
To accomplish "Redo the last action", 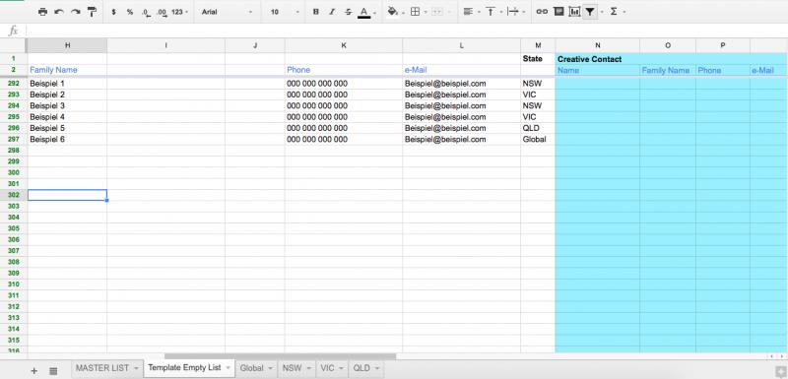I will tap(76, 12).
